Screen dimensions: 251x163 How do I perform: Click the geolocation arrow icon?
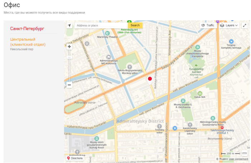(69, 25)
